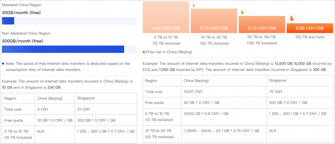Image resolution: width=335 pixels, height=144 pixels.
Task: Click the blue dot beside the Note text
Action: (x=3, y=64)
